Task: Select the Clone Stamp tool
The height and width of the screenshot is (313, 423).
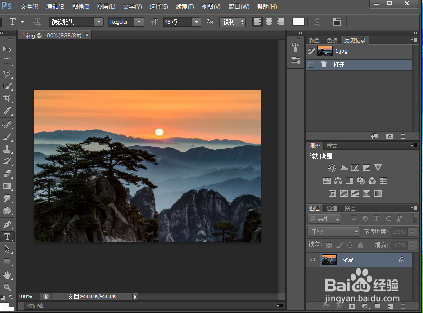Action: click(x=7, y=149)
